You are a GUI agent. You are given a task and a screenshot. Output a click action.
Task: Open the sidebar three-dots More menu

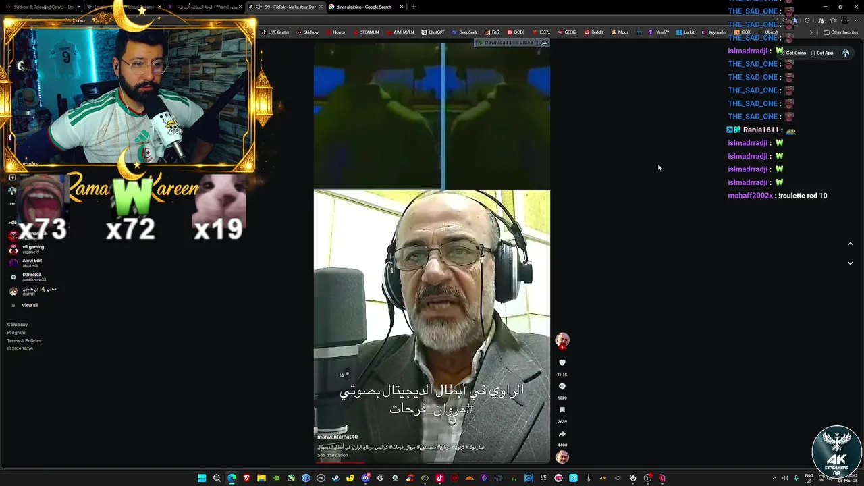[x=12, y=203]
